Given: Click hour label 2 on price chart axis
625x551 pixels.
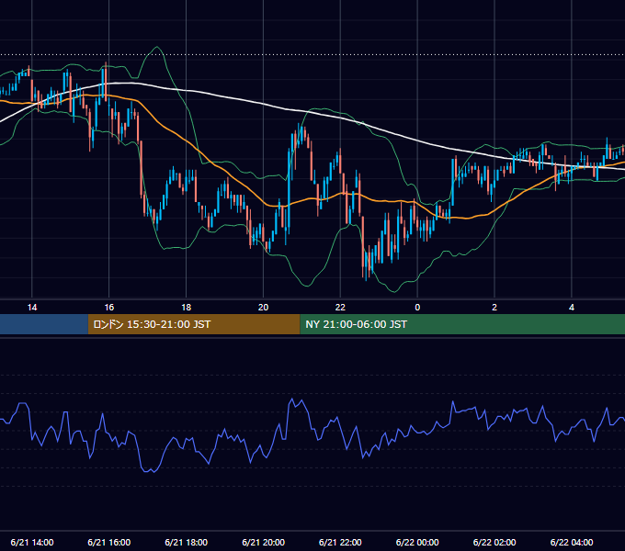Looking at the screenshot, I should pyautogui.click(x=494, y=308).
